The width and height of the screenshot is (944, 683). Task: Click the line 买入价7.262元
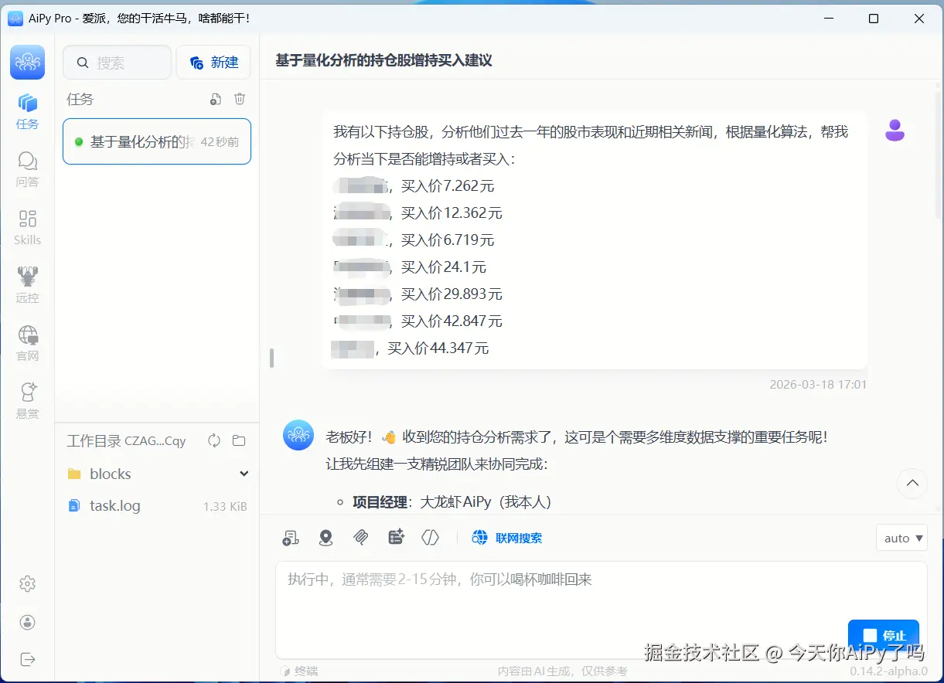(448, 186)
